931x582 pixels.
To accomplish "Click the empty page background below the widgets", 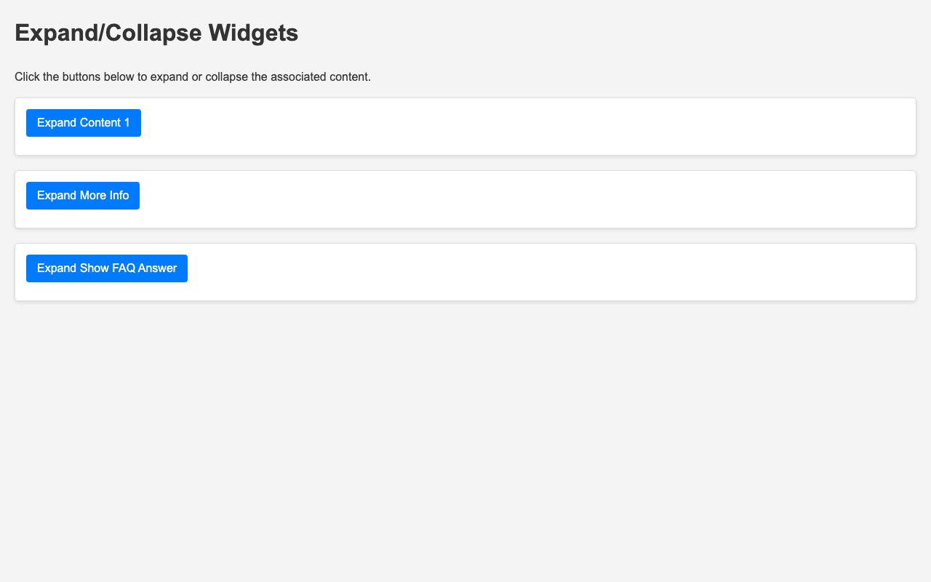I will coord(465,436).
